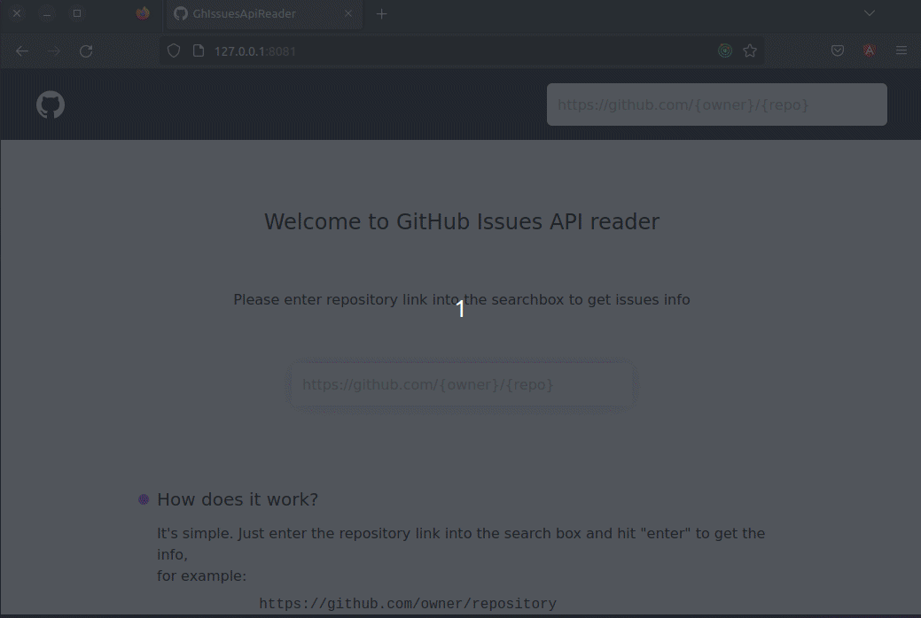Click the green extension icon beside the address bar

[725, 50]
